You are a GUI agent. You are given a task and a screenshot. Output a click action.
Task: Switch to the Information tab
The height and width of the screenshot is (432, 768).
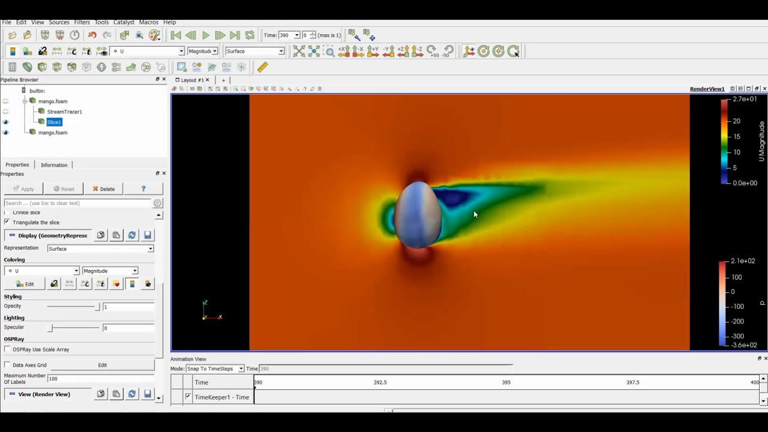(x=54, y=165)
